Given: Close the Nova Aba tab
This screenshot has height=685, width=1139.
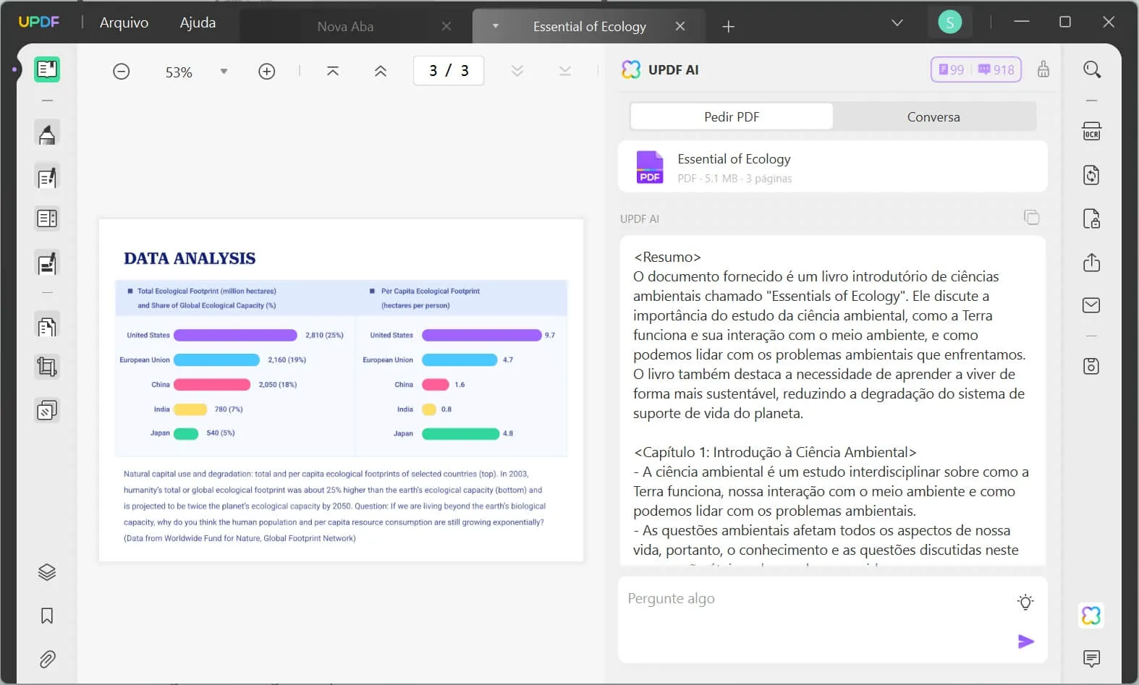Looking at the screenshot, I should [x=446, y=26].
